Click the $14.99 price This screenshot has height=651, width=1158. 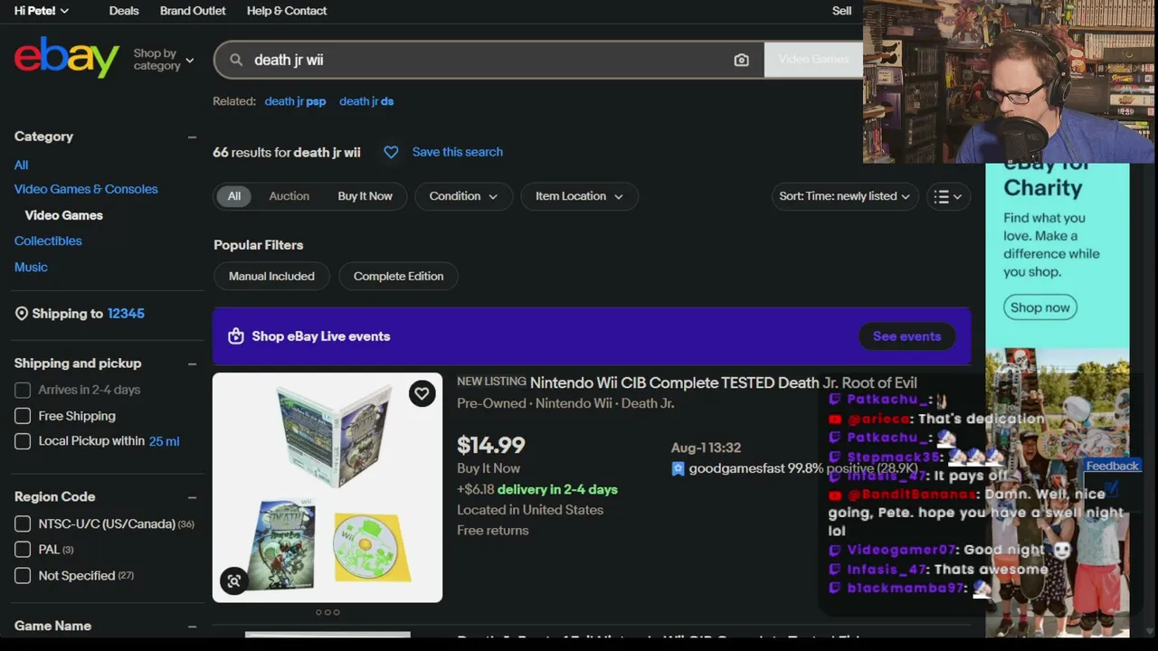coord(491,445)
